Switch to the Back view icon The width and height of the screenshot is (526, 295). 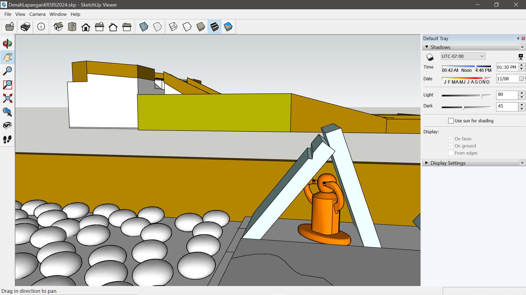pyautogui.click(x=113, y=27)
